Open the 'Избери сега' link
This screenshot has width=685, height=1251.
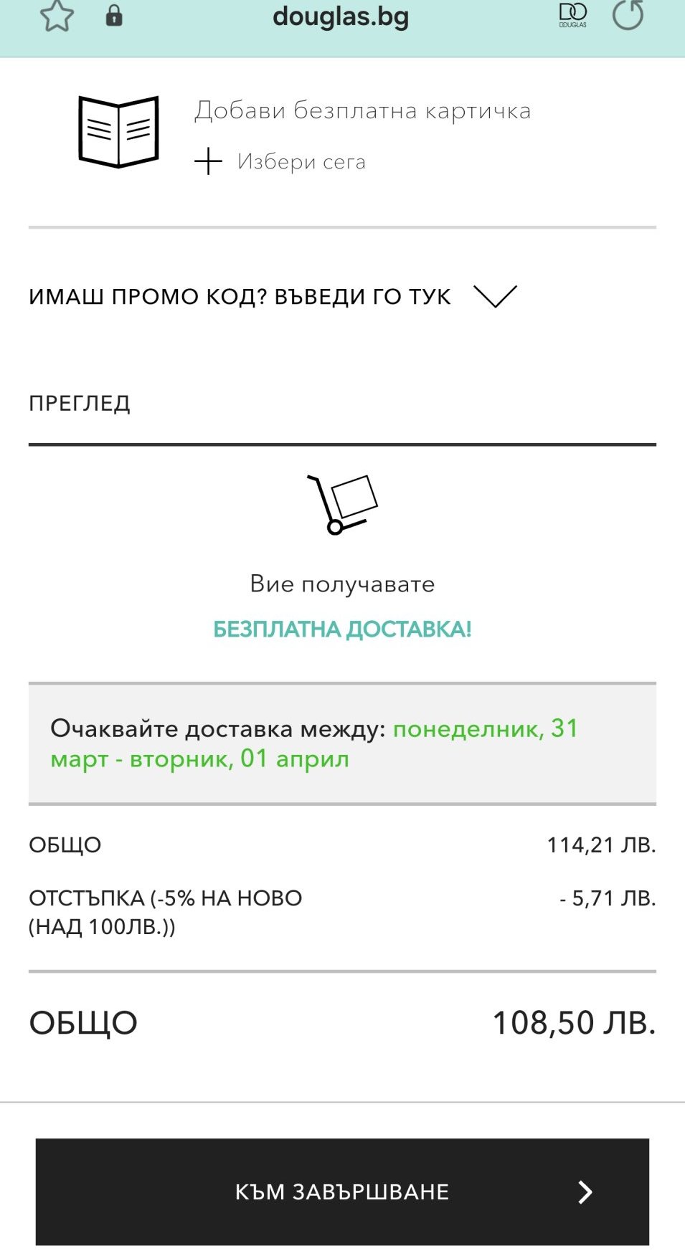tap(301, 162)
